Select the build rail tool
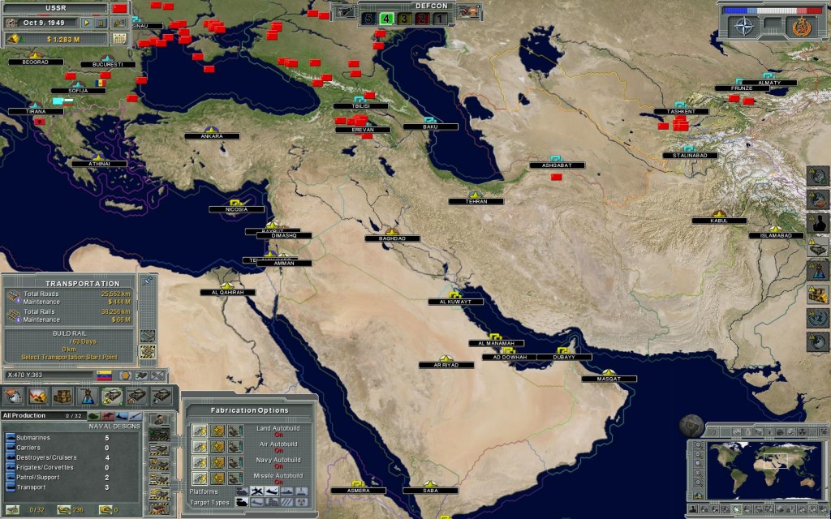 pos(148,352)
